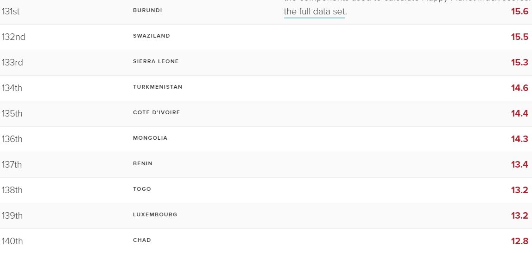This screenshot has width=532, height=253.
Task: Select the Mongolia country label
Action: (150, 138)
